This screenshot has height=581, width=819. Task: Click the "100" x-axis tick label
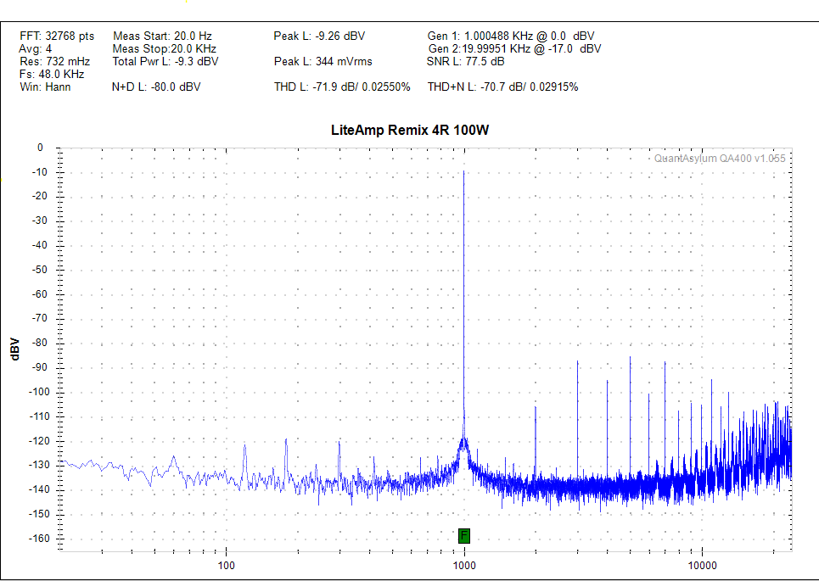226,566
